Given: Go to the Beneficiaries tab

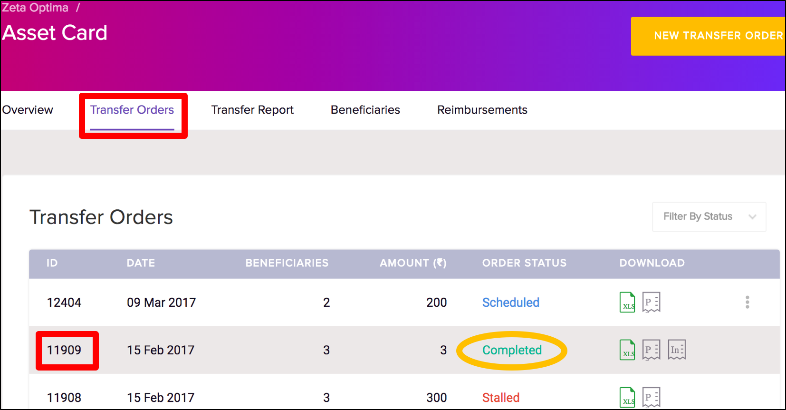Looking at the screenshot, I should coord(365,110).
